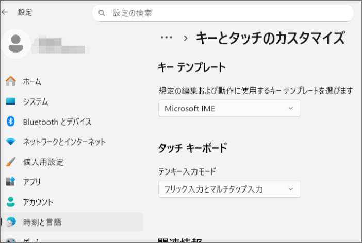Click inside the 設定の検索 field
This screenshot has height=243, width=362.
pyautogui.click(x=223, y=13)
